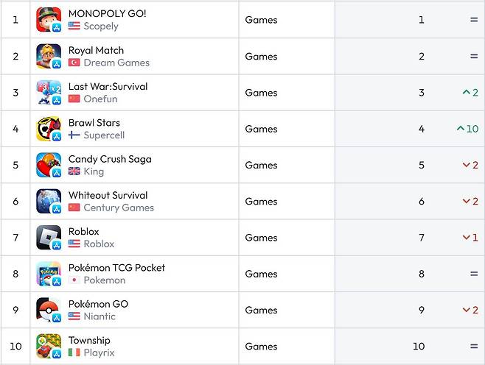Select the Last War:Survival app icon
Screen dimensions: 485x365
(x=49, y=92)
